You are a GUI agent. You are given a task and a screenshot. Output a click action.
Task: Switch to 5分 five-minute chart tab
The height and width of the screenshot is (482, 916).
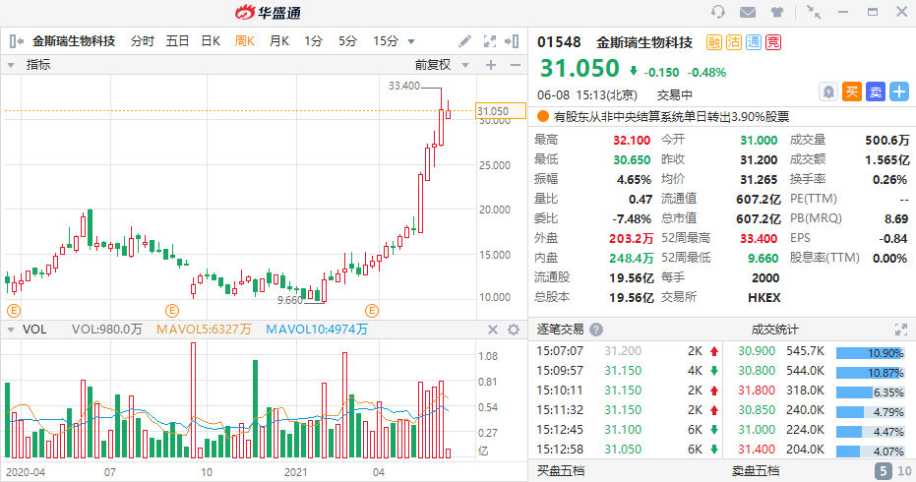coord(347,41)
